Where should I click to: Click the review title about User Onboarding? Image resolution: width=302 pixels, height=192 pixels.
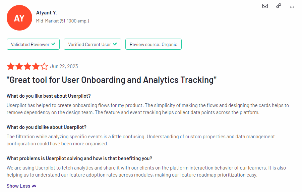click(x=112, y=80)
